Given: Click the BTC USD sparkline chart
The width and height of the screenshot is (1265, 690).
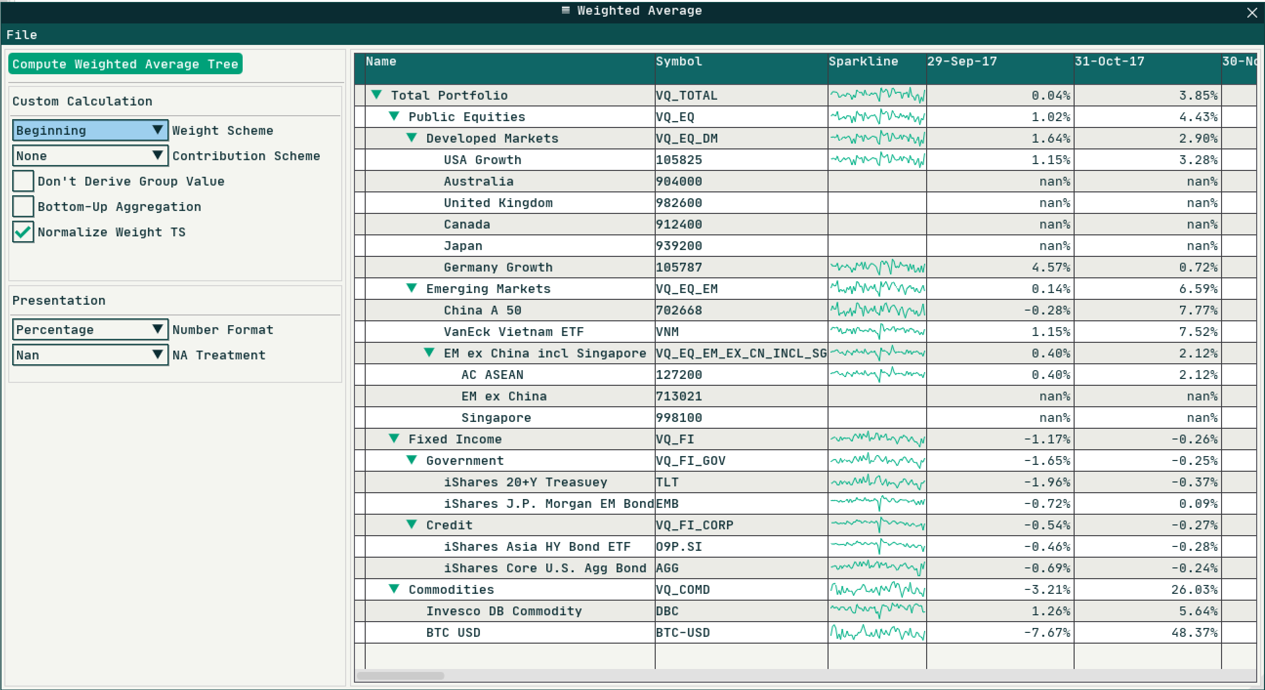Looking at the screenshot, I should tap(877, 632).
